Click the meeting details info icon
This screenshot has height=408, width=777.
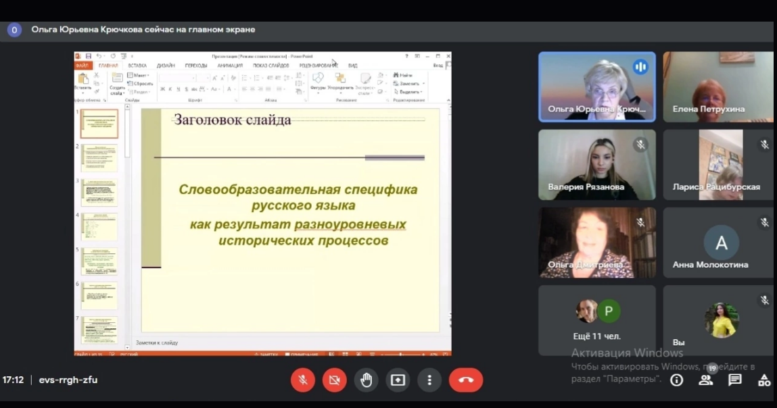[x=676, y=380]
